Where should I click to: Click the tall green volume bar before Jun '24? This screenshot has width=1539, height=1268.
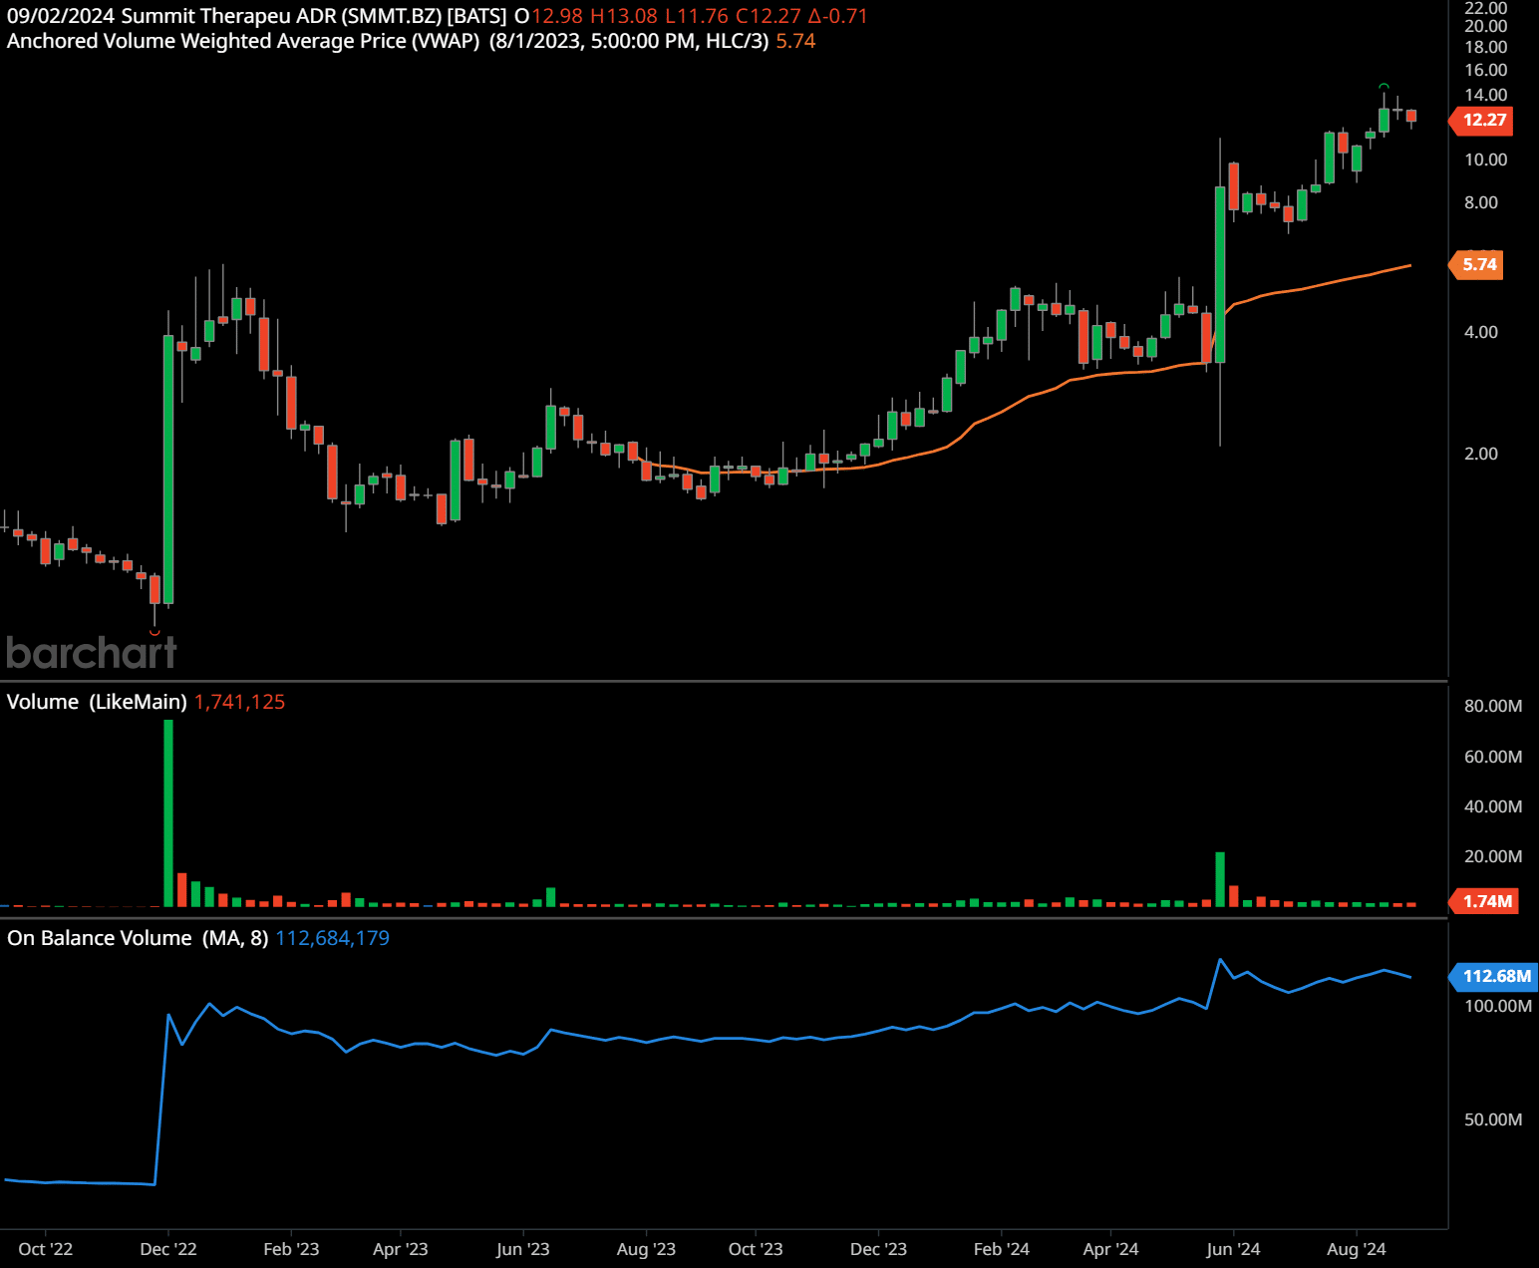point(1220,879)
